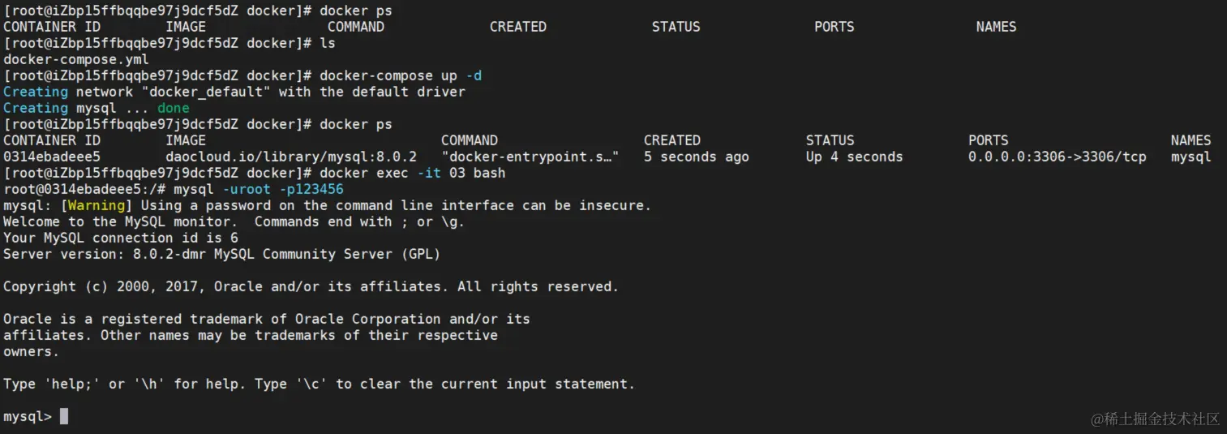1227x434 pixels.
Task: Click the "docker exec -it 03 bash" command
Action: point(413,173)
